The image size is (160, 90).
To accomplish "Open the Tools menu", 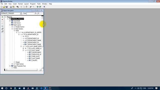I will pos(39,4).
